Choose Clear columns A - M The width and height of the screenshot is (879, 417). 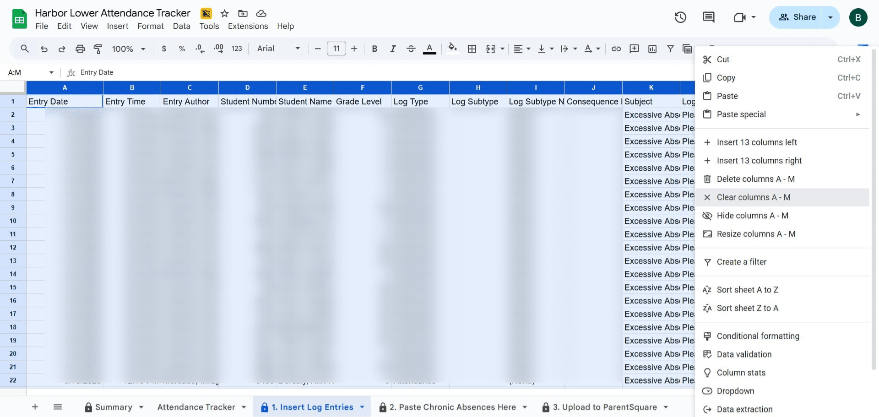[782, 197]
